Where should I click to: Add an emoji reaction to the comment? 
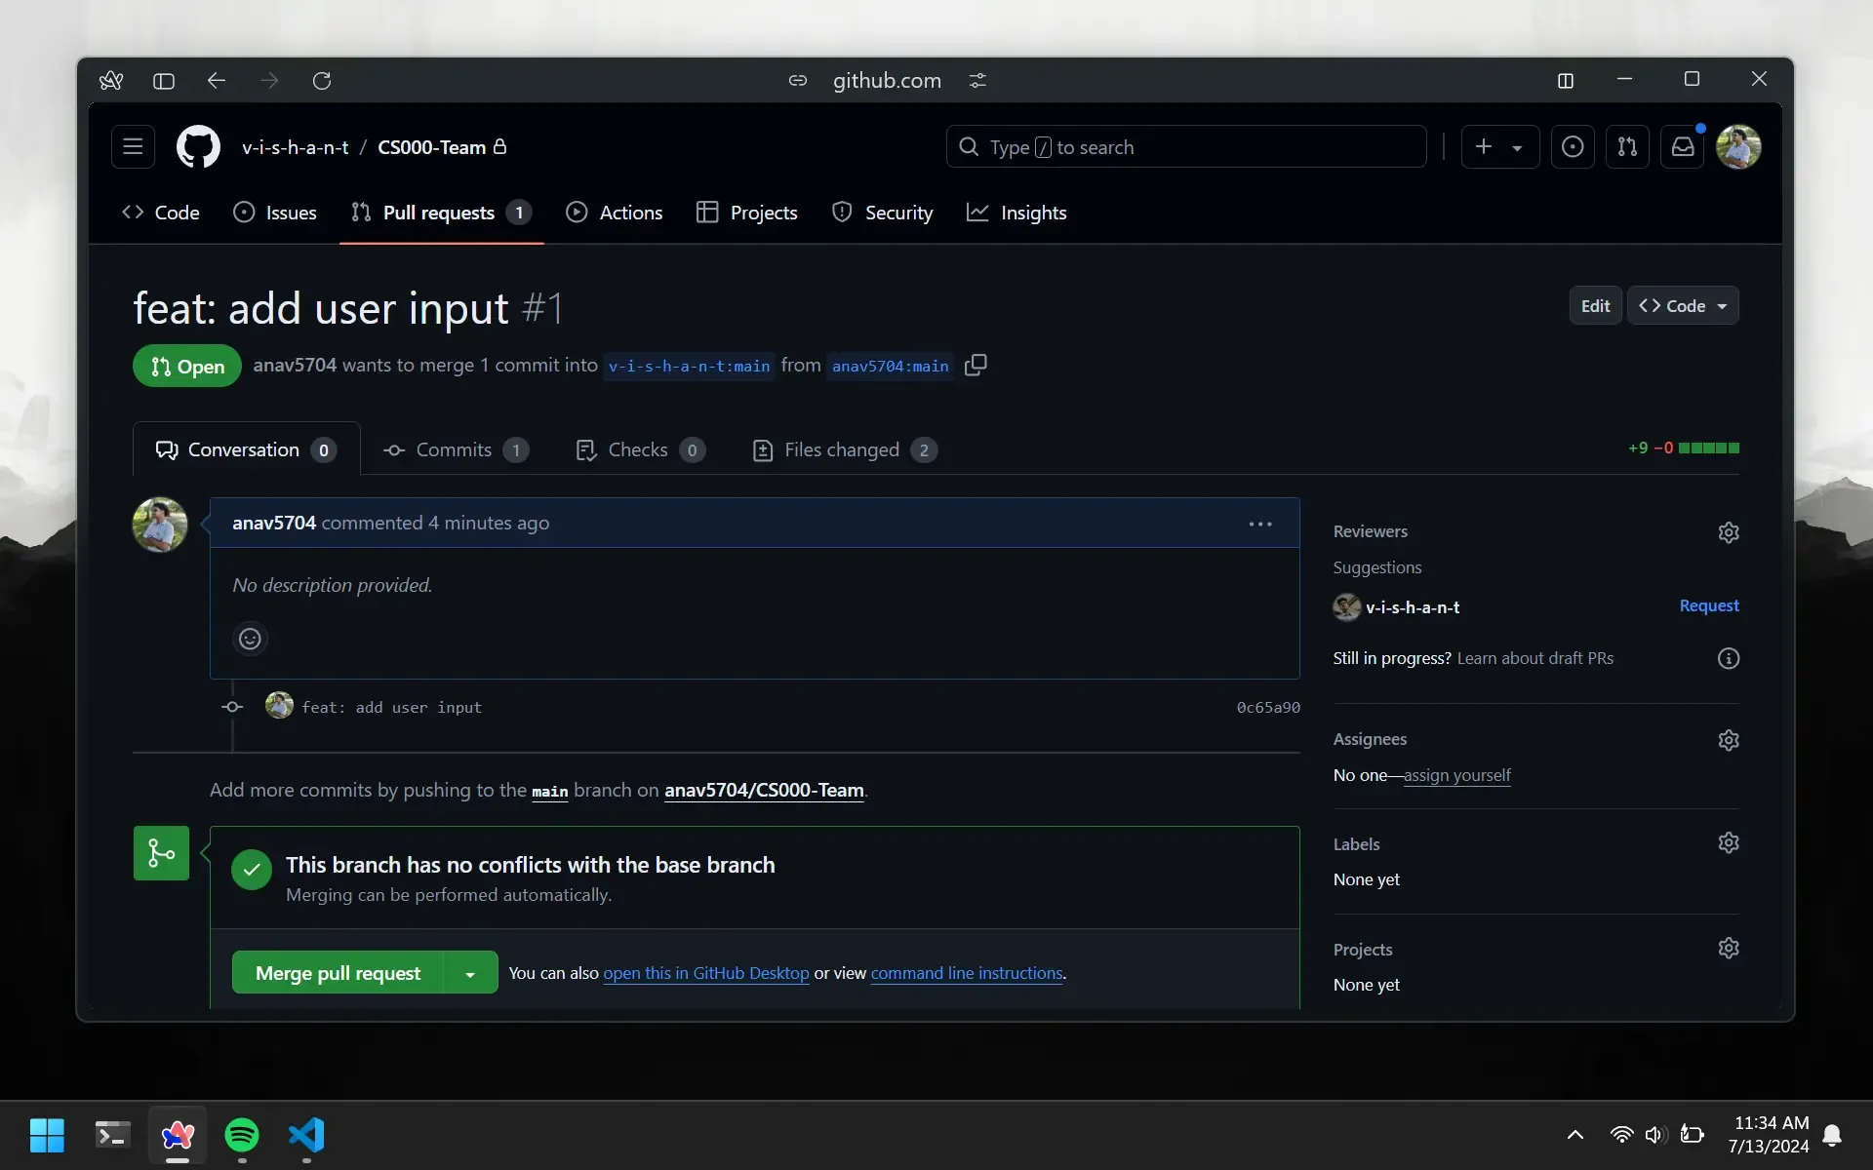tap(250, 639)
